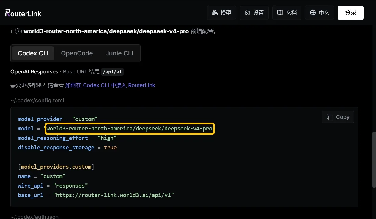Select the Codex CLI tab

click(x=33, y=53)
